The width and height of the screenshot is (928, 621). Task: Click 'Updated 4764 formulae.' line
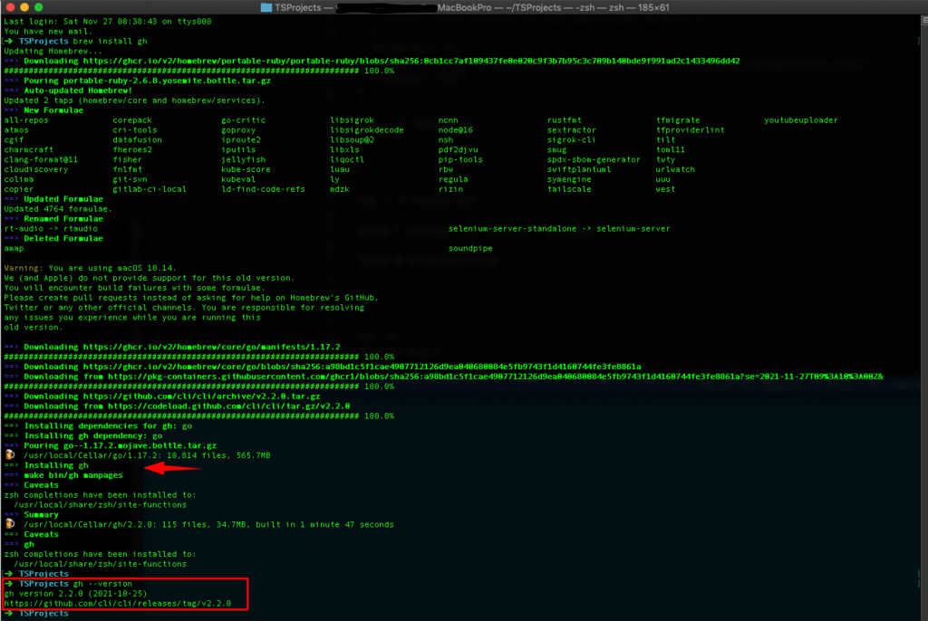tap(58, 209)
